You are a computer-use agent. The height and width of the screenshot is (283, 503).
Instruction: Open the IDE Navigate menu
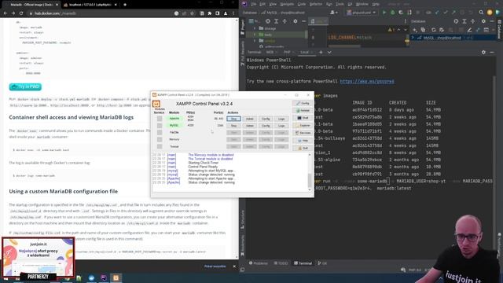[287, 4]
